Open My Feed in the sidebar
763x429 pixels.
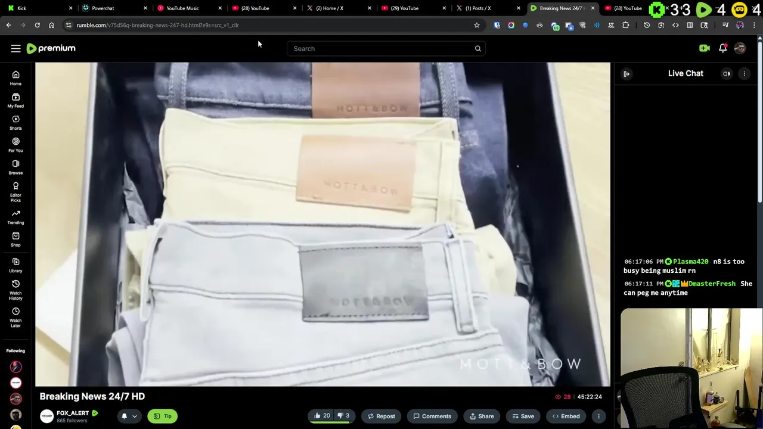click(x=15, y=101)
